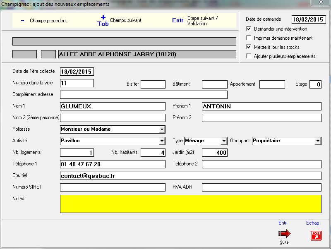Click the Courriel email field
The width and height of the screenshot is (331, 249).
190,176
